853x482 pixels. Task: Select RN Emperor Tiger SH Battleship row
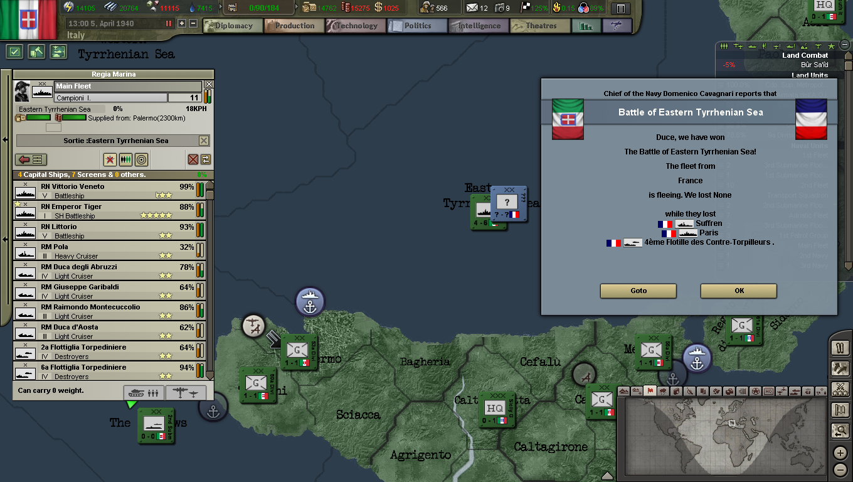pos(110,211)
